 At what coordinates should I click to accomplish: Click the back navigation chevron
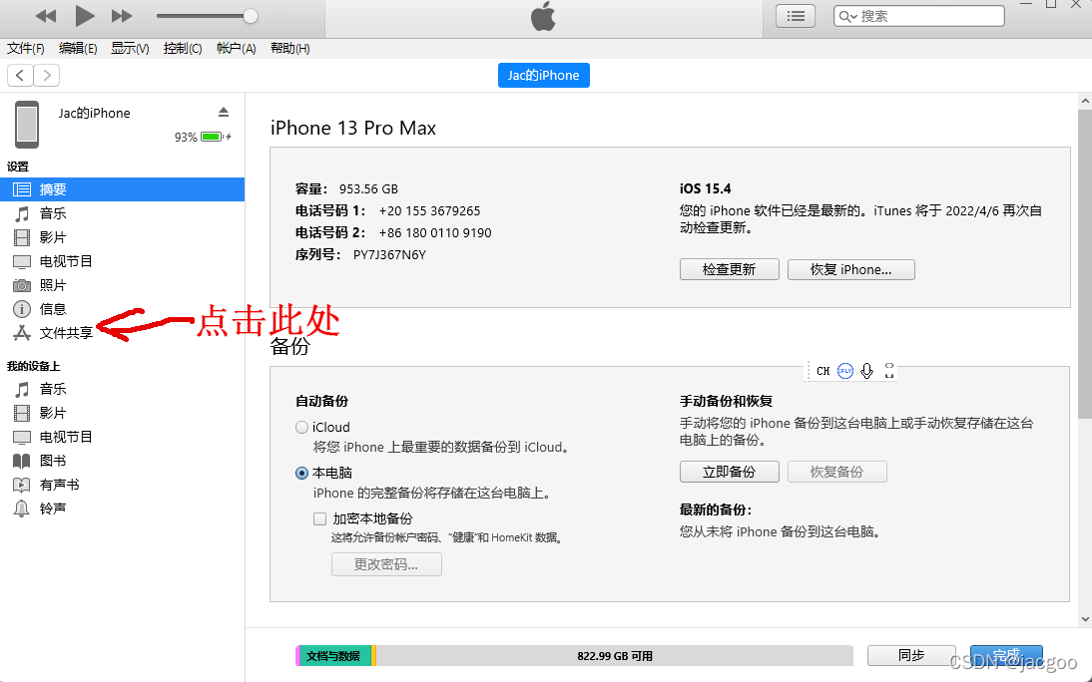tap(20, 75)
